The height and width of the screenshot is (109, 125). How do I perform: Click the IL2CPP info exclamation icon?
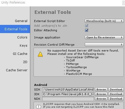pos(38,107)
